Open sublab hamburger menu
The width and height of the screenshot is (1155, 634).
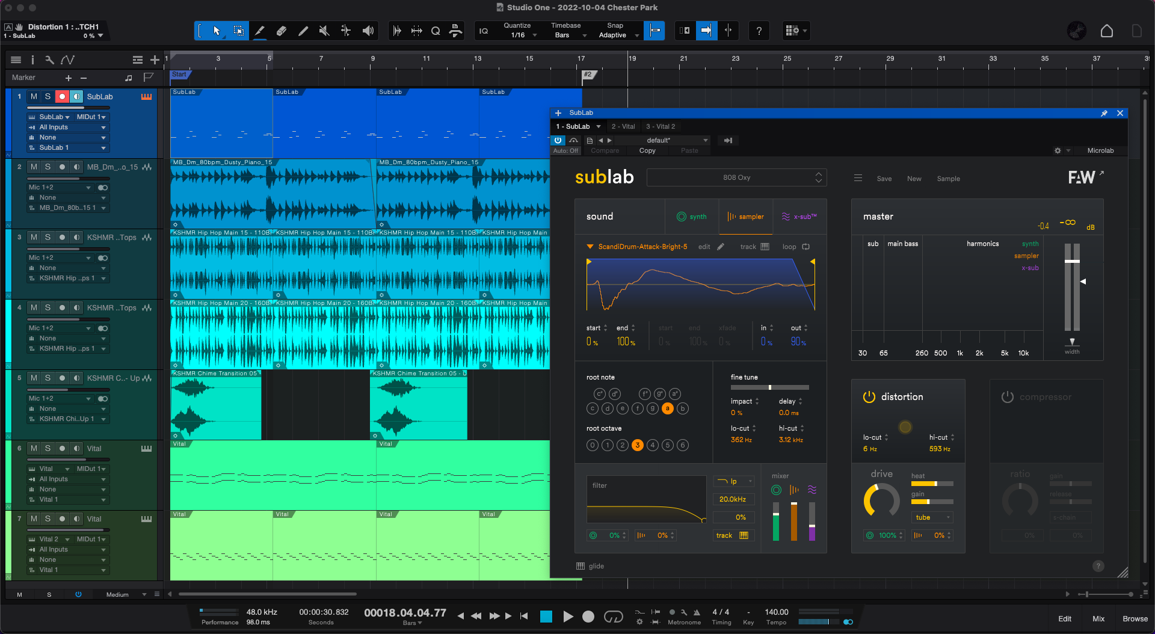pyautogui.click(x=858, y=178)
